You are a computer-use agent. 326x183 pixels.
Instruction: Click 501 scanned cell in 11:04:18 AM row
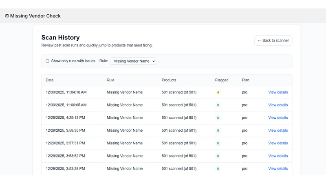click(x=179, y=92)
